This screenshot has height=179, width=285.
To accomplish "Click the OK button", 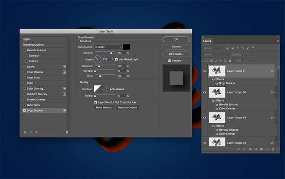I will 176,39.
